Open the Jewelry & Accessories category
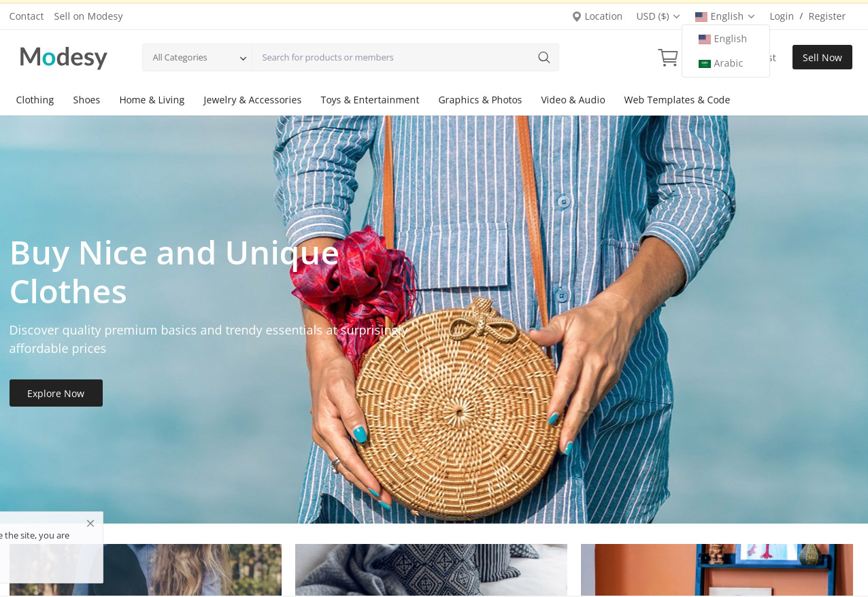Screen dimensions: 868x597 coord(252,100)
